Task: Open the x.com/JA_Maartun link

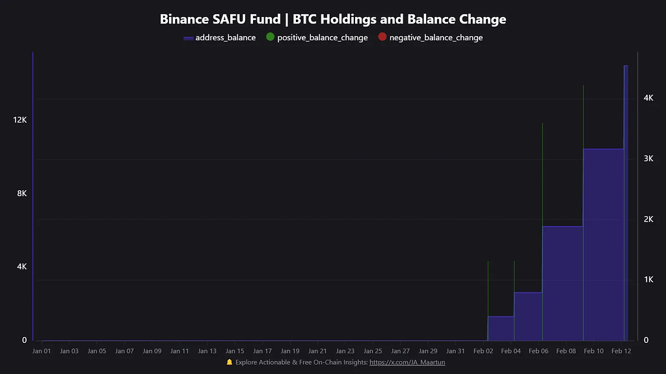Action: [x=407, y=362]
